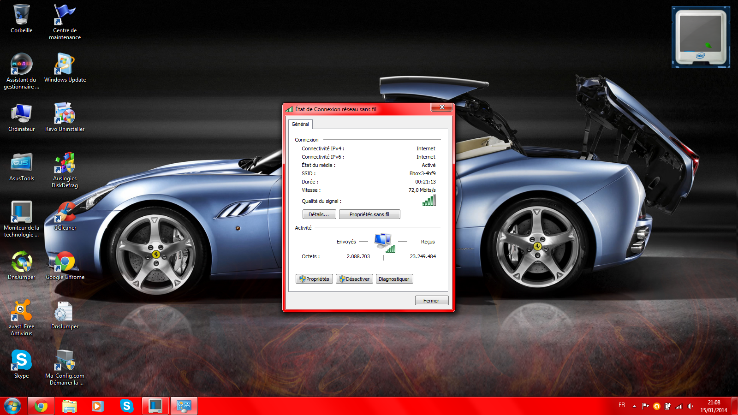Click the avast orange tray icon
The width and height of the screenshot is (738, 415).
coord(656,406)
